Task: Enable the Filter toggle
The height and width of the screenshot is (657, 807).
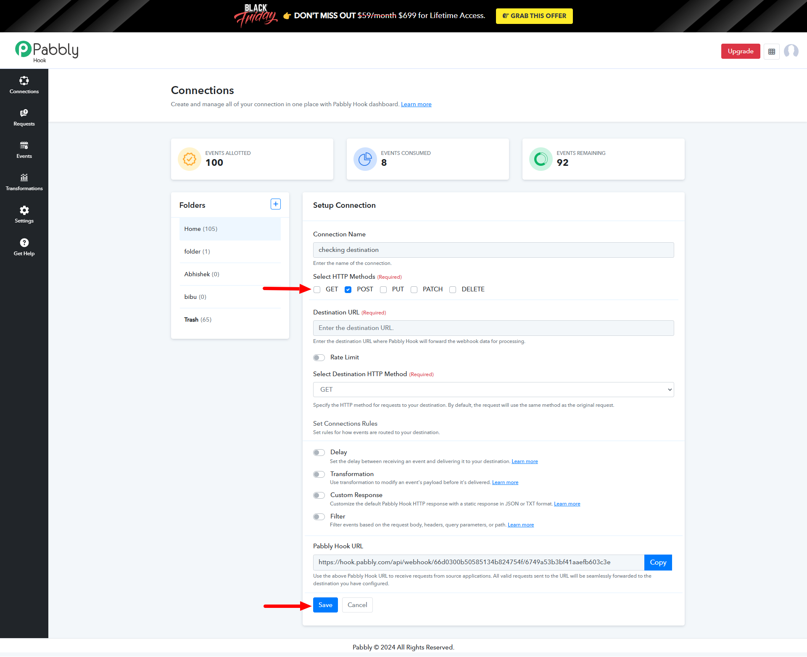Action: [319, 517]
